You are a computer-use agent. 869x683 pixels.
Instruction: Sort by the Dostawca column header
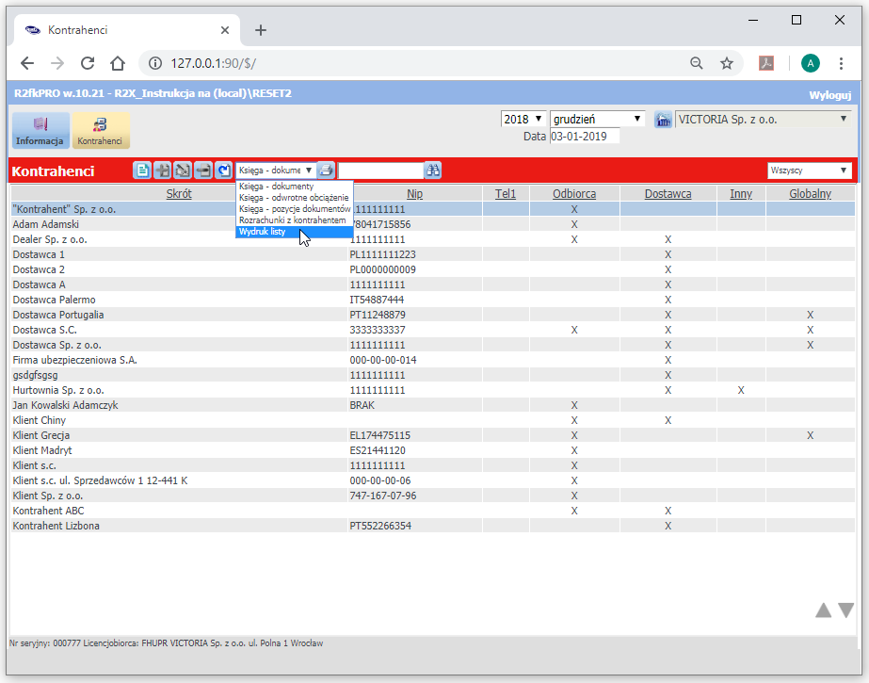click(x=668, y=193)
